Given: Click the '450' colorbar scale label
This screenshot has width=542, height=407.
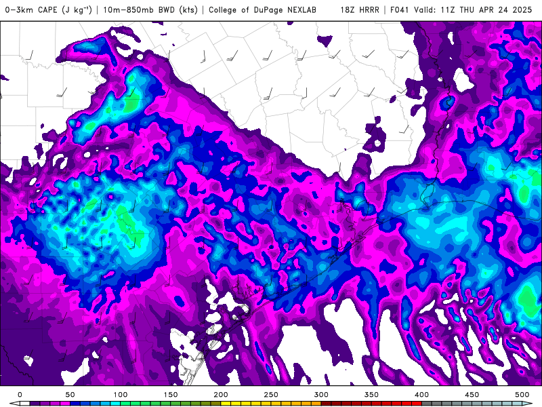Looking at the screenshot, I should coord(472,395).
